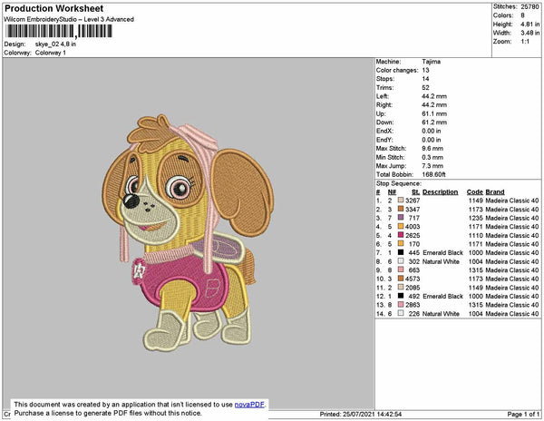Click the 'Up:' value 61.1 mm

pyautogui.click(x=434, y=113)
